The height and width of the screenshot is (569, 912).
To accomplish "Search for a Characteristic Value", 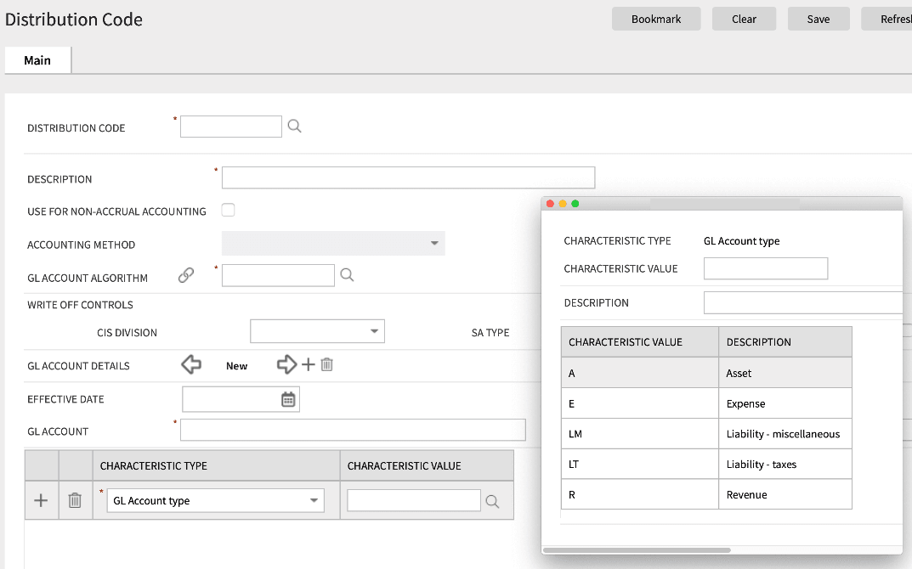I will (493, 500).
